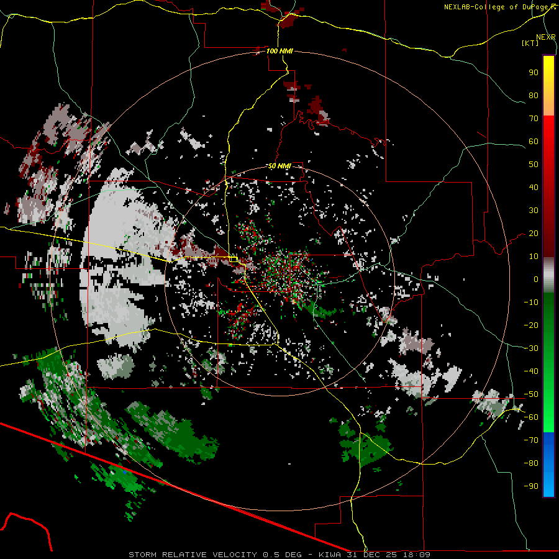Click the 70 value on velocity scale
This screenshot has width=559, height=559.
click(534, 119)
